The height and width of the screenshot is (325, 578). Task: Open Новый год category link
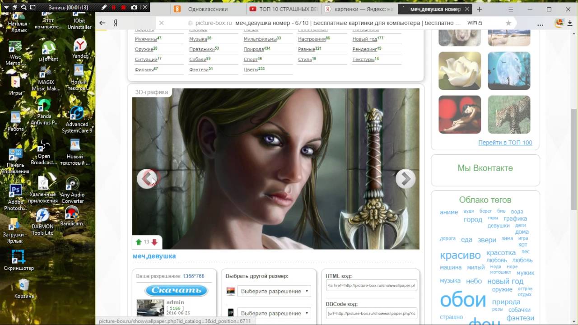365,39
